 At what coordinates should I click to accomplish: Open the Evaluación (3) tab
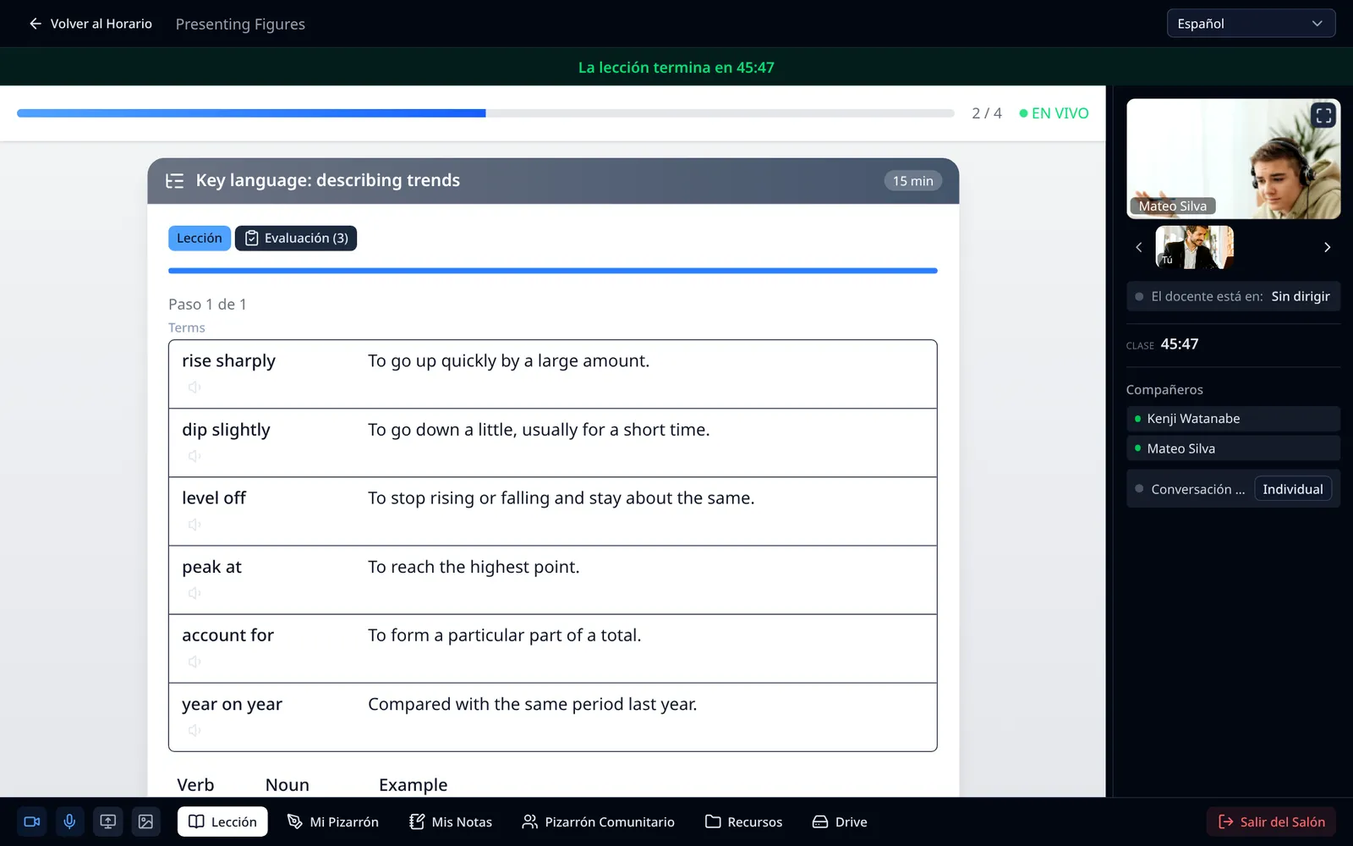pyautogui.click(x=296, y=239)
